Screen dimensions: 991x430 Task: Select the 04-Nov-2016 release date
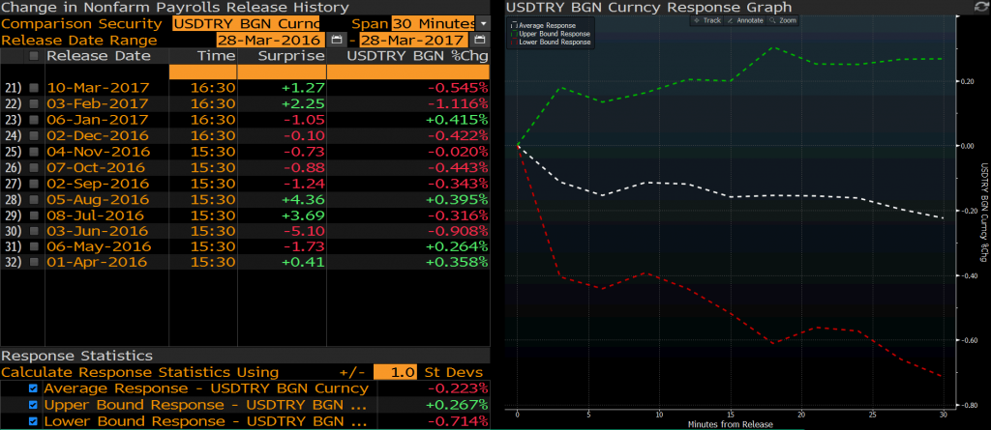(x=98, y=152)
